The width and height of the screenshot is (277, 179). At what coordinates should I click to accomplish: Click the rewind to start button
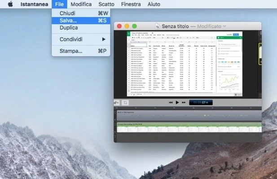click(171, 102)
